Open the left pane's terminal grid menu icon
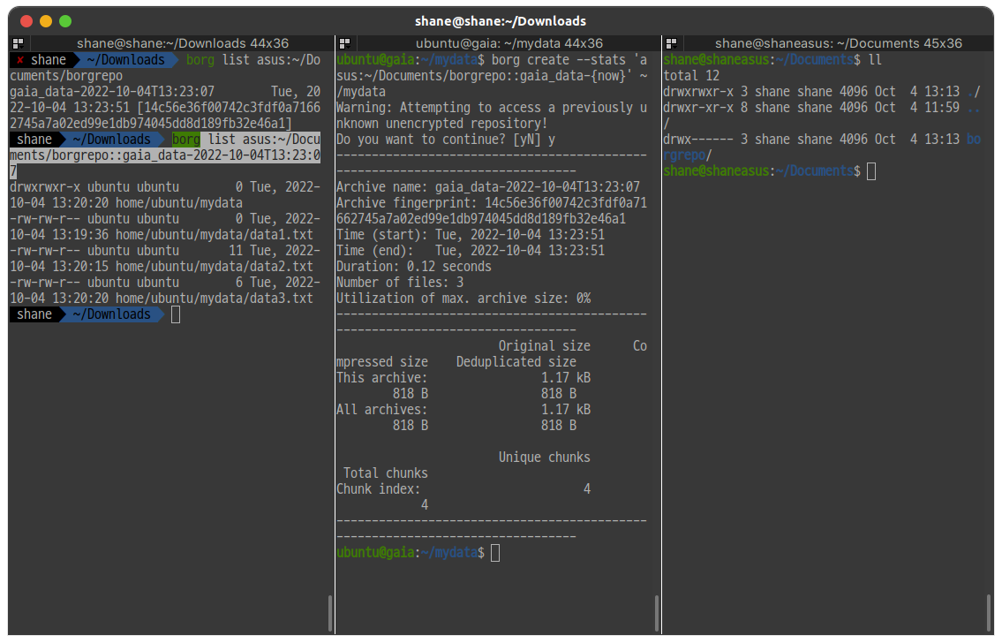Screen dimensions: 1002x643 (x=18, y=43)
